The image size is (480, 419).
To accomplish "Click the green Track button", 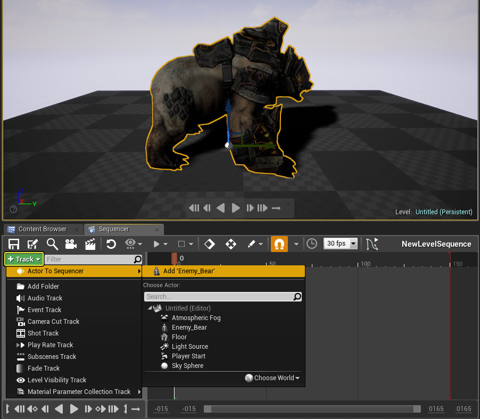I will 24,259.
